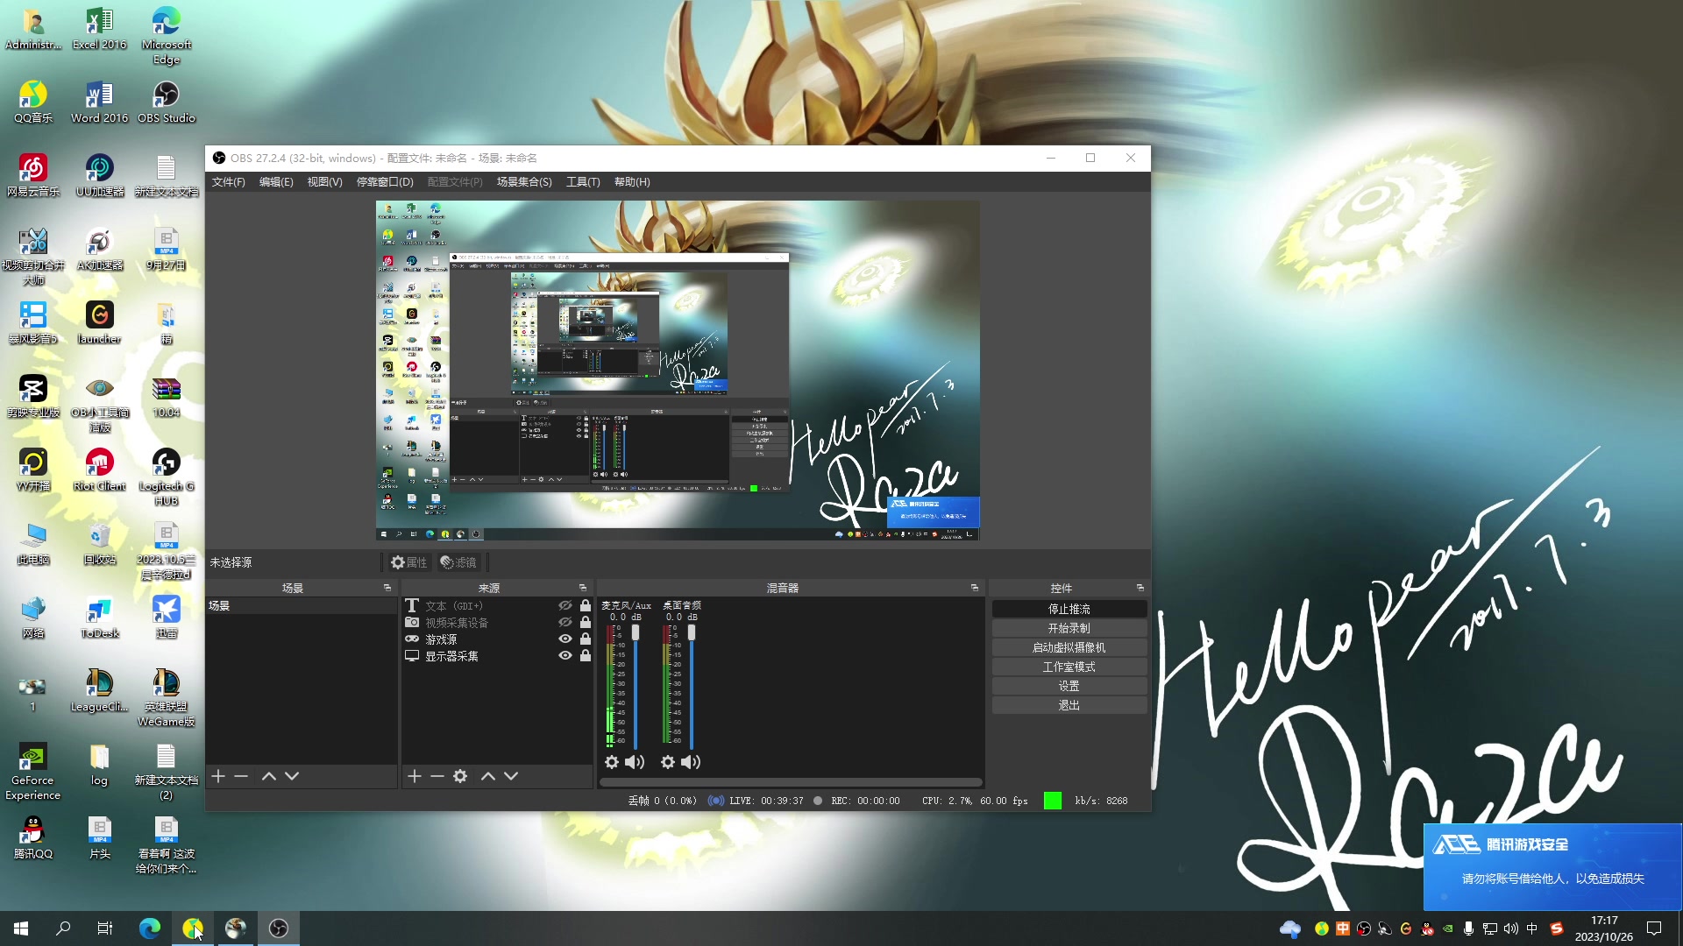This screenshot has height=946, width=1683.
Task: Open the 属性 (properties) gear button
Action: (409, 562)
